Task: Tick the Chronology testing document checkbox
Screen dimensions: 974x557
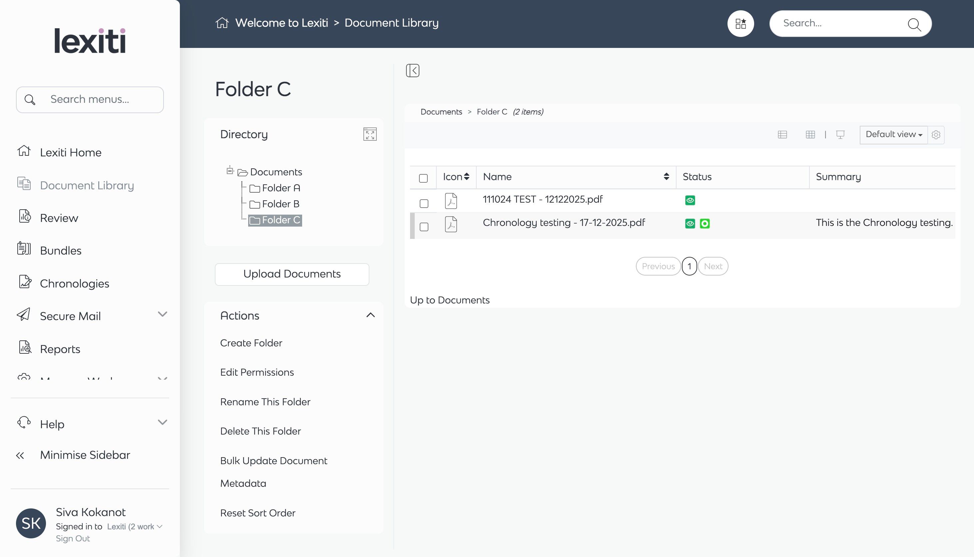Action: (424, 227)
